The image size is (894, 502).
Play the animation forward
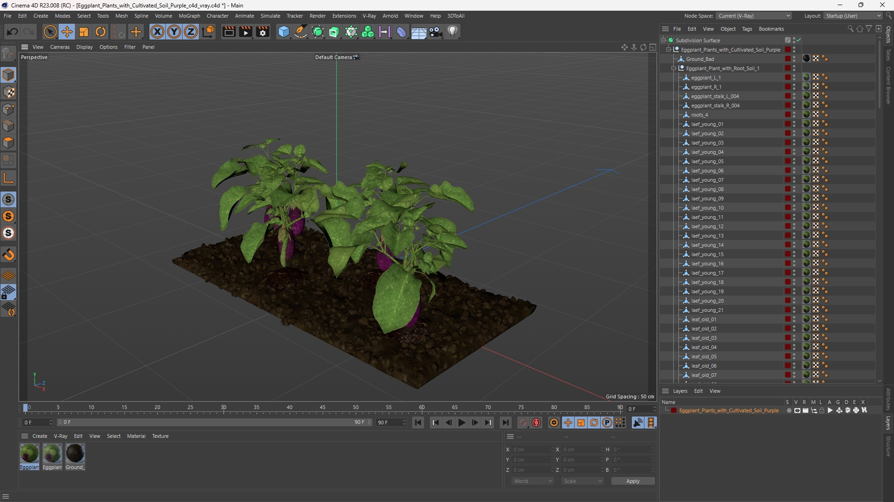[461, 423]
